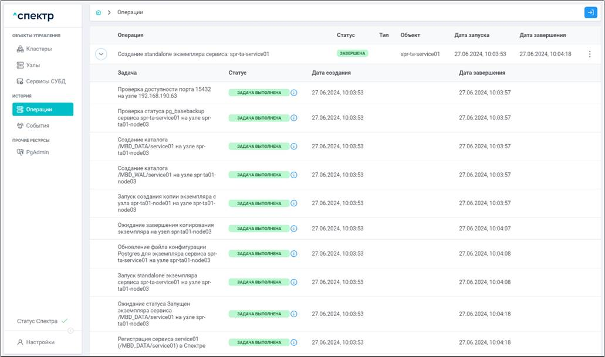The height and width of the screenshot is (357, 605).
Task: Click the Завершена status badge
Action: pos(352,53)
